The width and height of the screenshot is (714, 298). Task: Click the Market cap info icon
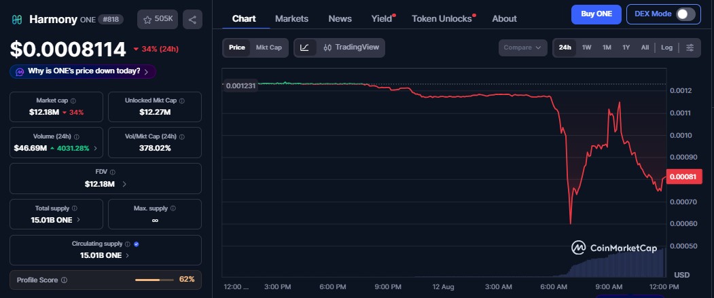click(x=73, y=100)
